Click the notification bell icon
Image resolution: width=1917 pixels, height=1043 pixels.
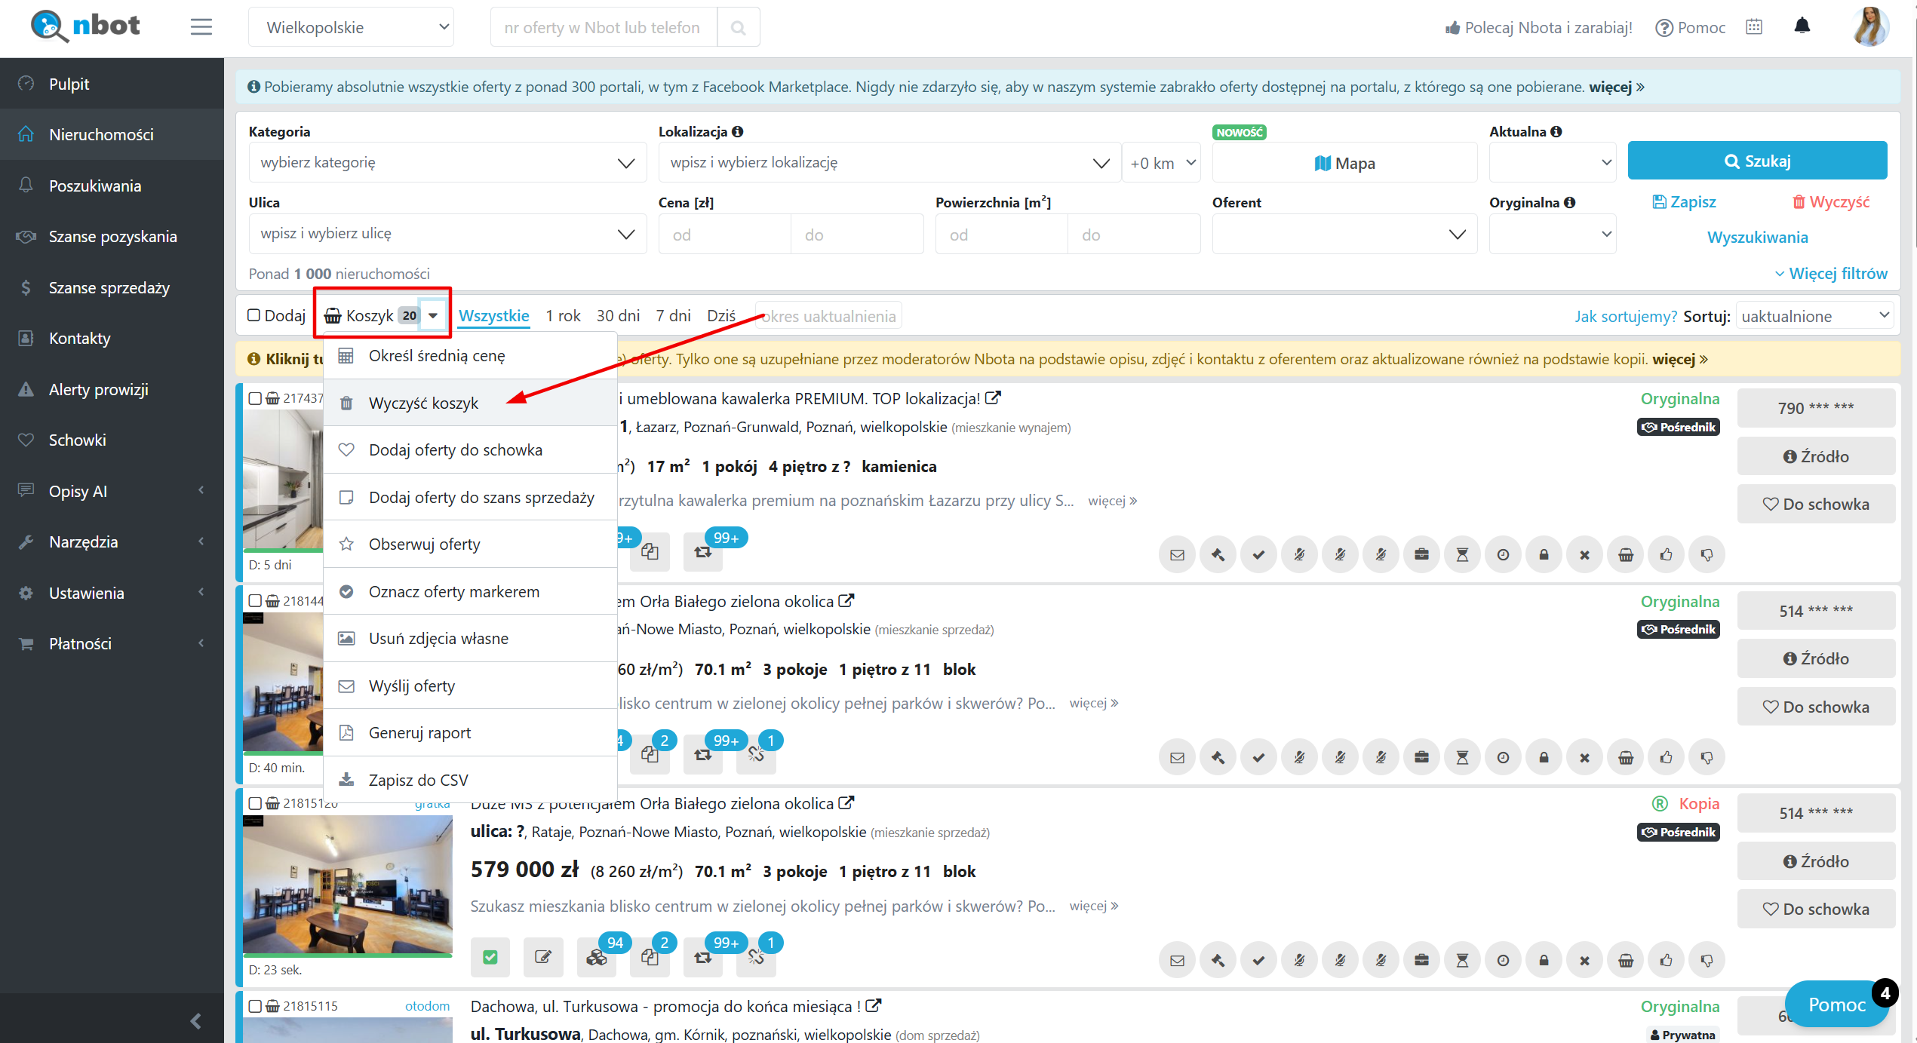pos(1802,26)
